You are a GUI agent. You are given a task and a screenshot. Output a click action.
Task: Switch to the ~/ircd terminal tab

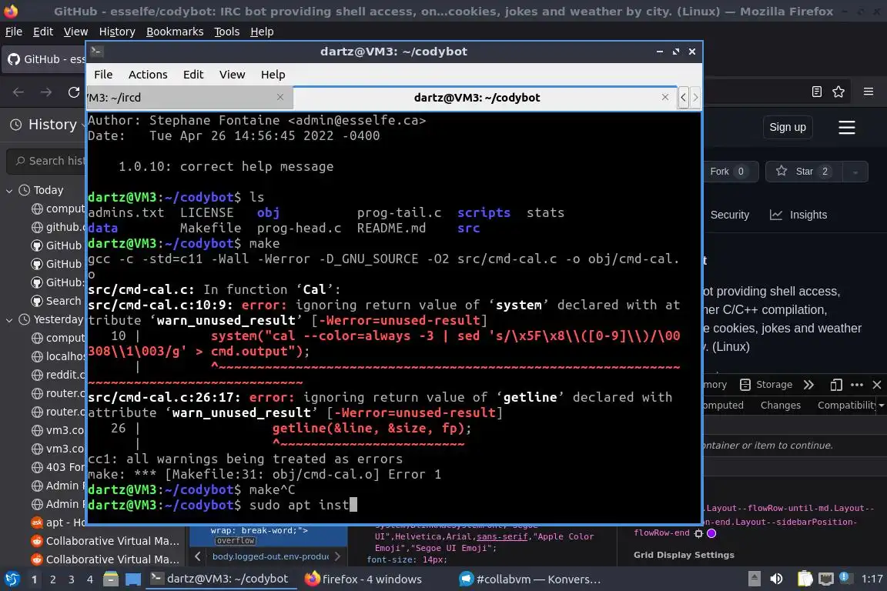pyautogui.click(x=189, y=98)
